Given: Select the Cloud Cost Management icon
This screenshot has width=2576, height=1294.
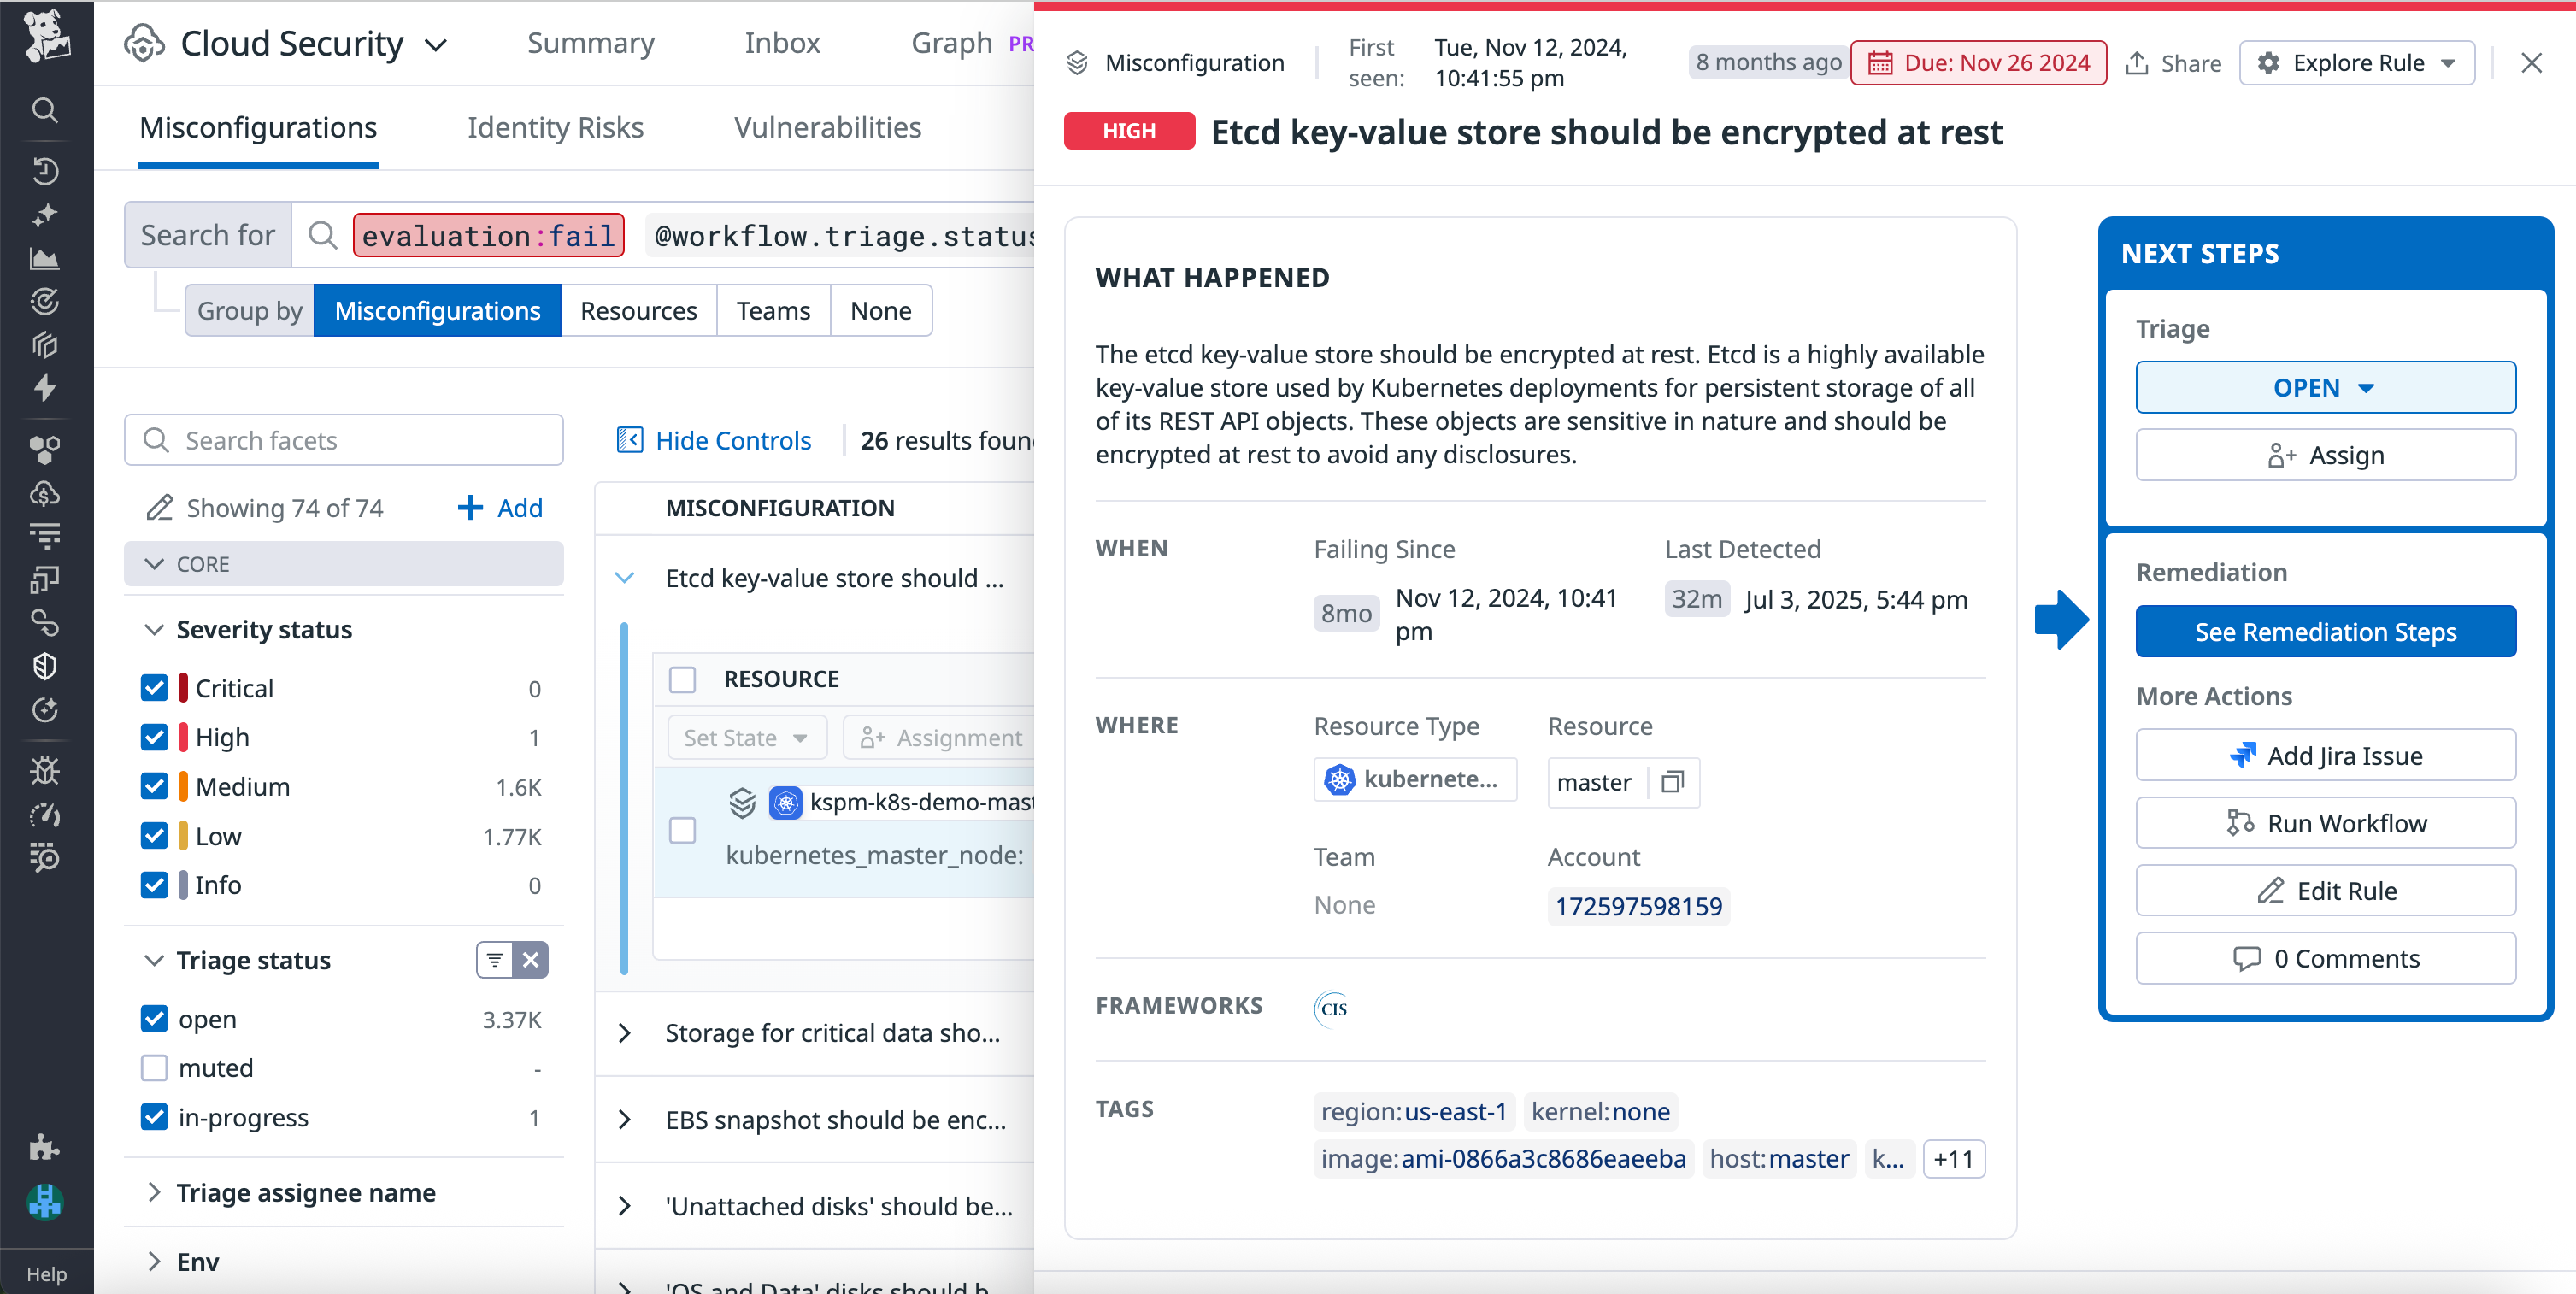Looking at the screenshot, I should point(45,492).
